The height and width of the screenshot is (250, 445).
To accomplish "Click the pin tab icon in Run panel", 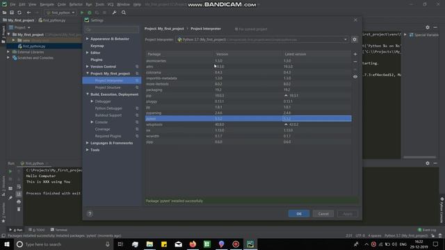I will pos(10,197).
